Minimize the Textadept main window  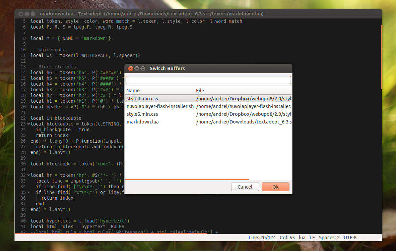tap(27, 14)
